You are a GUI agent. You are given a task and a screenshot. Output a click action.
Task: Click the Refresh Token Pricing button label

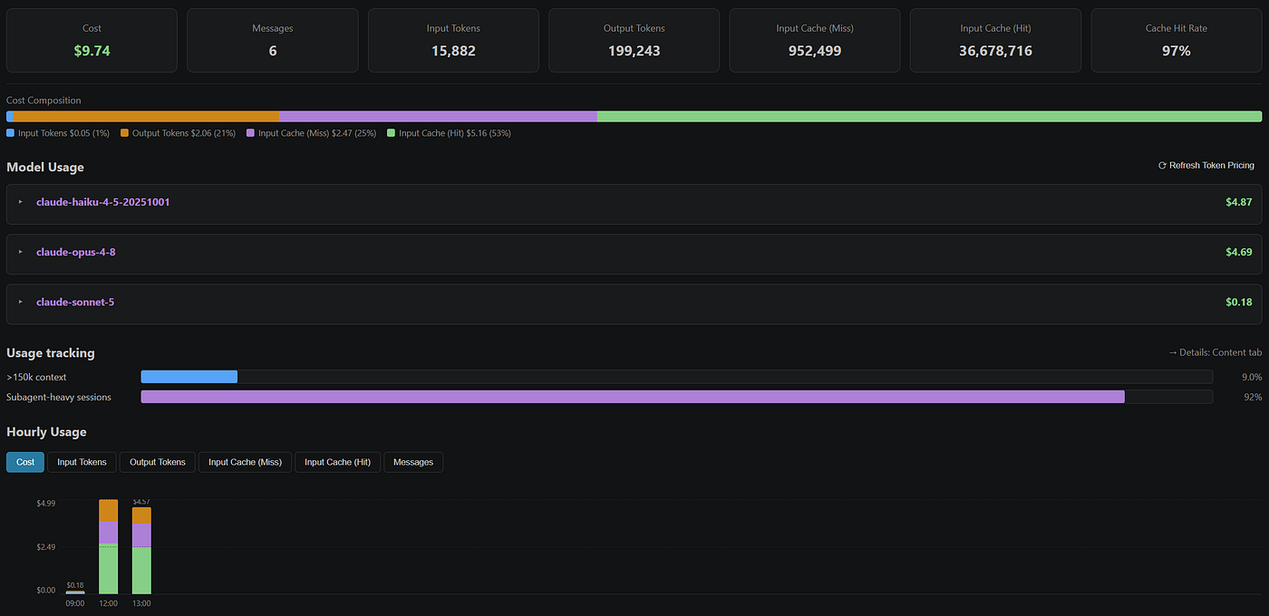pos(1212,166)
